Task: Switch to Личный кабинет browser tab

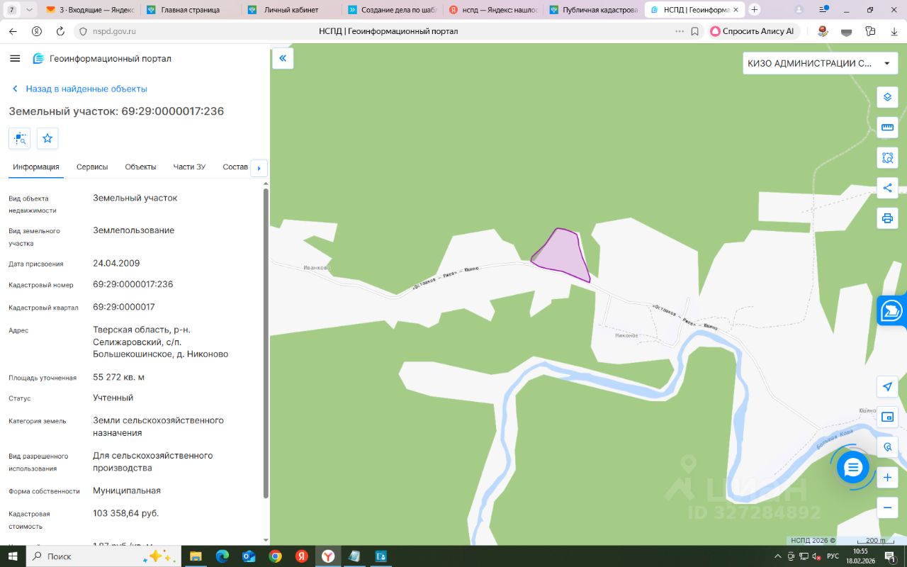Action: click(291, 10)
